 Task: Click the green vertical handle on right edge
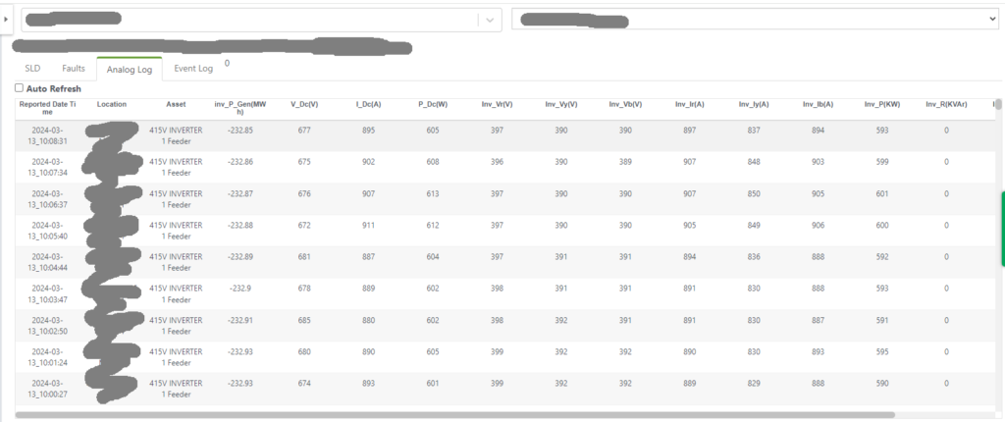point(1002,228)
